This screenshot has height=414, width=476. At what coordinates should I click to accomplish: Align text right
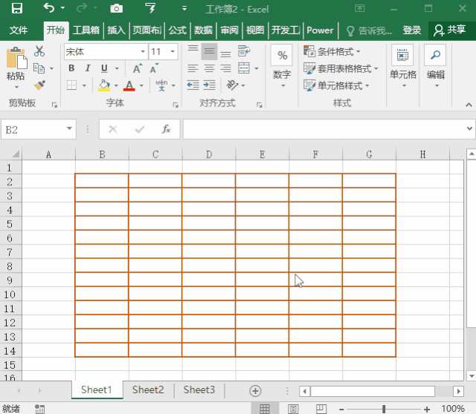pos(225,68)
